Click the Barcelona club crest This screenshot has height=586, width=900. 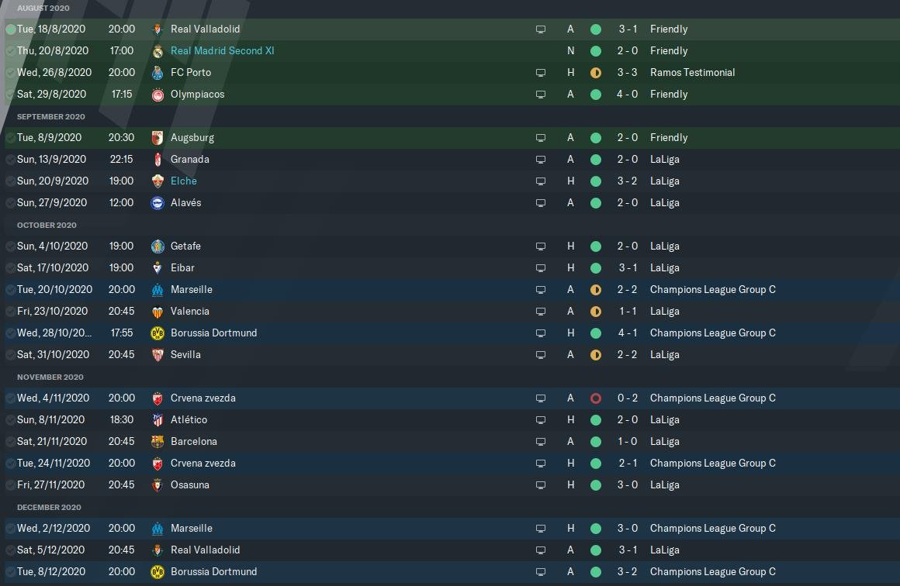[157, 442]
